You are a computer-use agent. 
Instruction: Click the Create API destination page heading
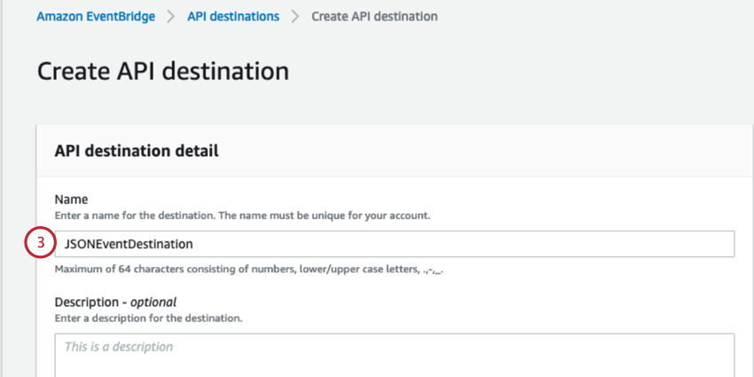(163, 72)
